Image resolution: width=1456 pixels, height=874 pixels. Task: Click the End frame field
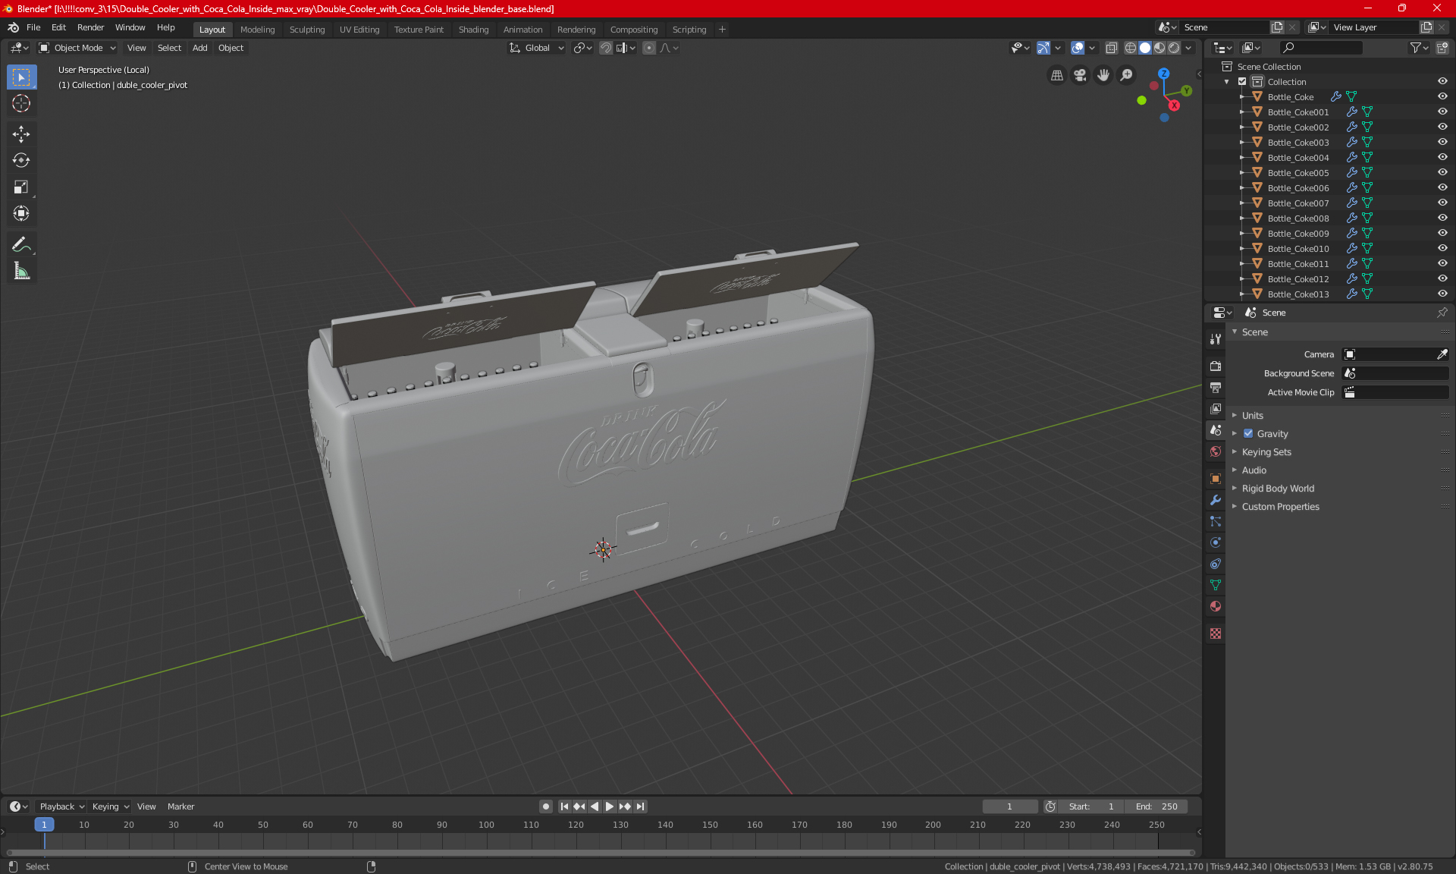tap(1156, 806)
